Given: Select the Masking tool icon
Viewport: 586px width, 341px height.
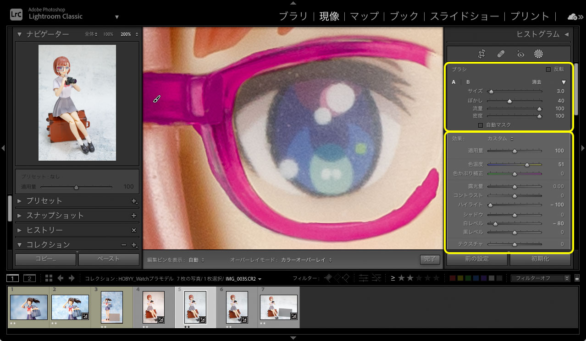Looking at the screenshot, I should [x=539, y=54].
